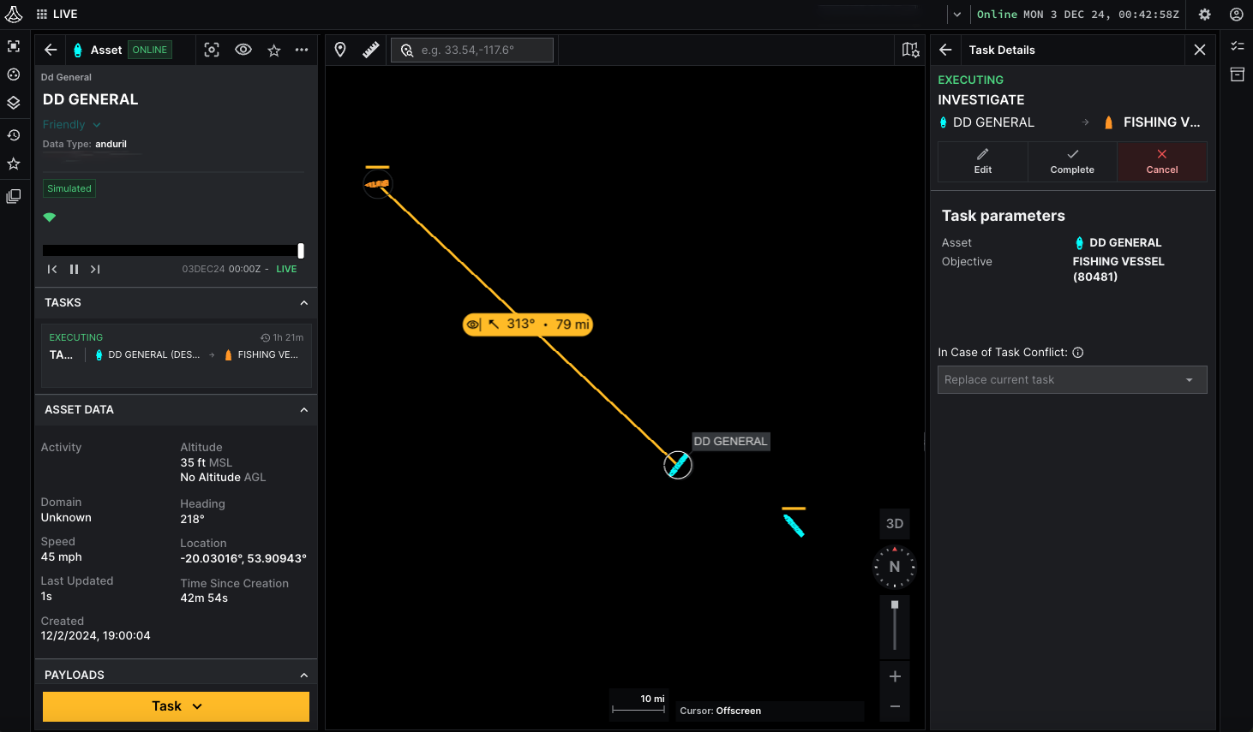Click the map pin drop icon
1253x732 pixels.
[340, 51]
